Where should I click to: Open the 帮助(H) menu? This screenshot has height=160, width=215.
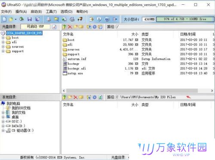tap(82, 12)
